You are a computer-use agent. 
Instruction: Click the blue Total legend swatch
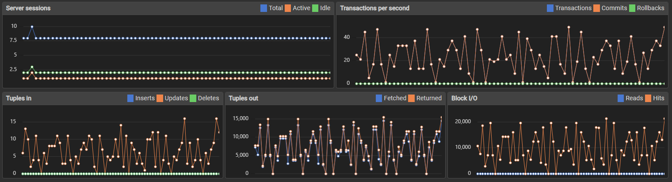click(264, 8)
